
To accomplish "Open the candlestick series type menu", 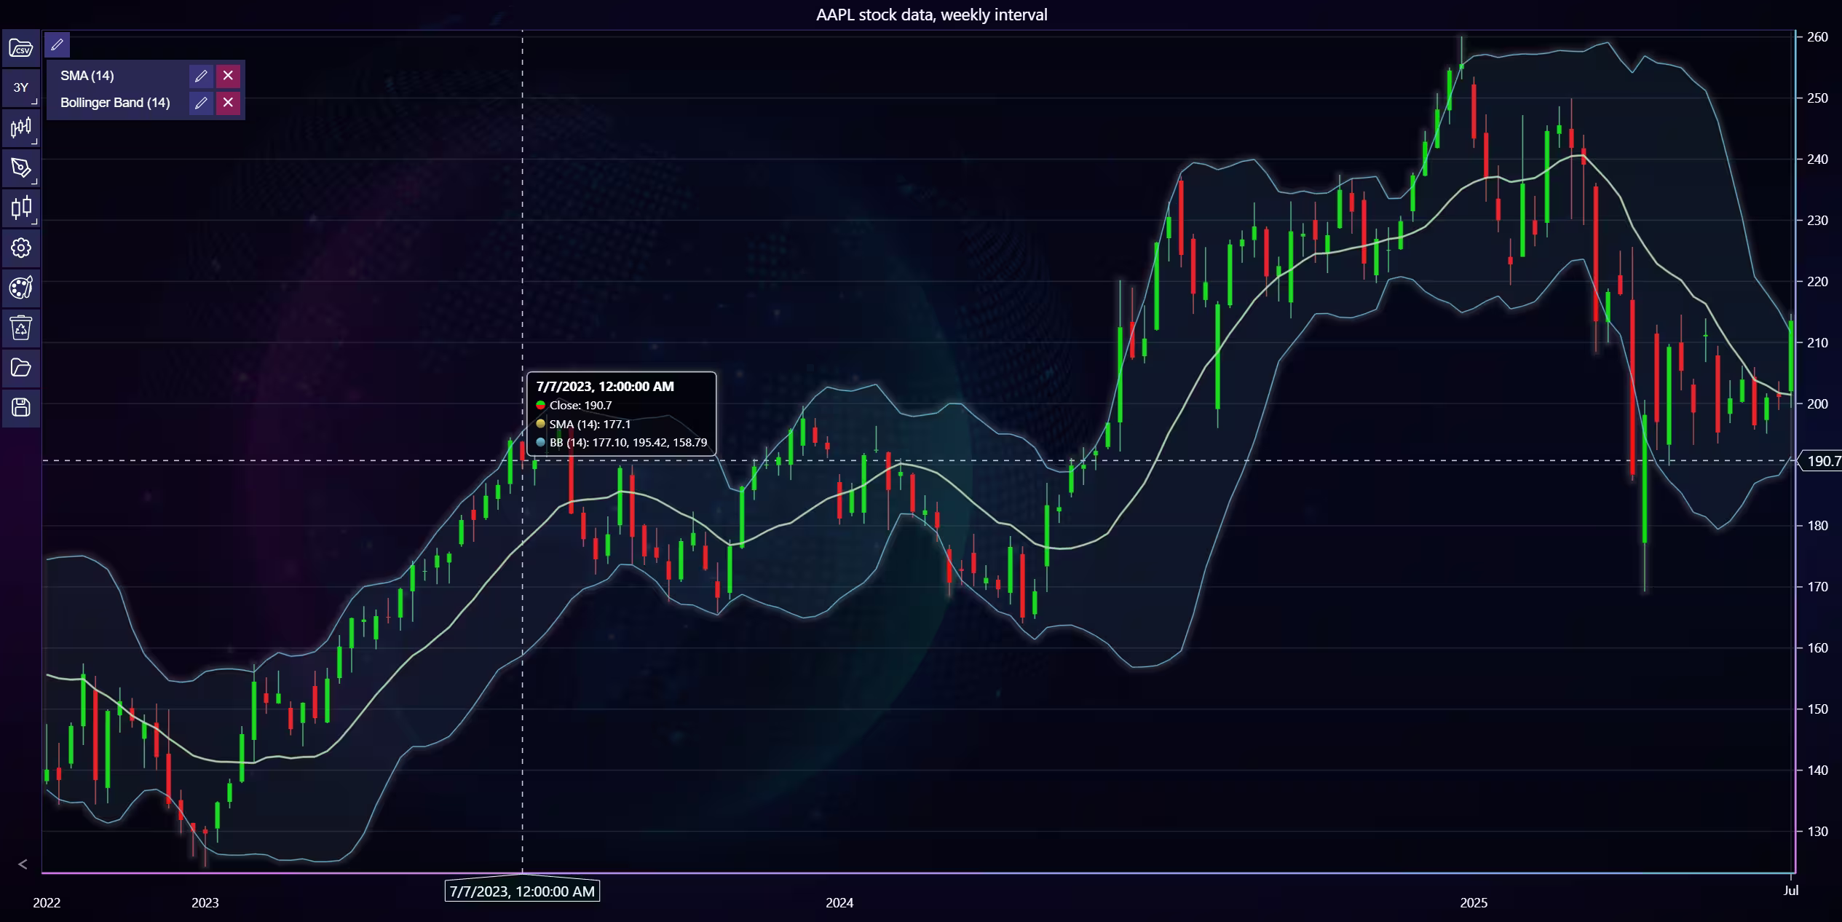I will [21, 127].
